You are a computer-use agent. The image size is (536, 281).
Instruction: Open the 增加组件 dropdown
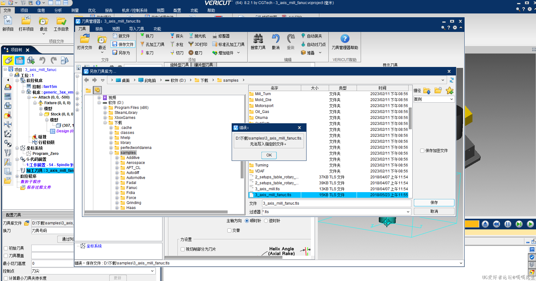(238, 53)
